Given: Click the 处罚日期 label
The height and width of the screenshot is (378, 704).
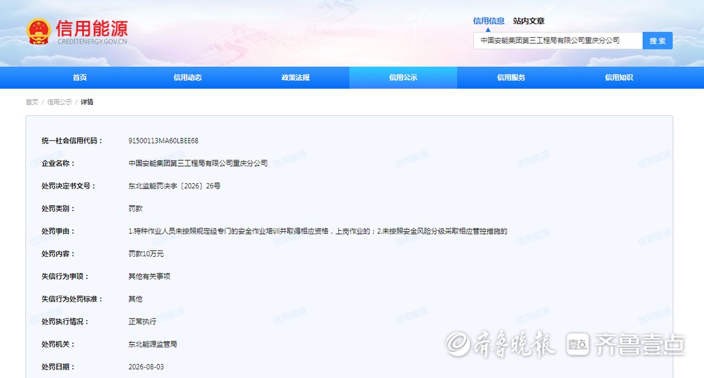Looking at the screenshot, I should coord(59,367).
